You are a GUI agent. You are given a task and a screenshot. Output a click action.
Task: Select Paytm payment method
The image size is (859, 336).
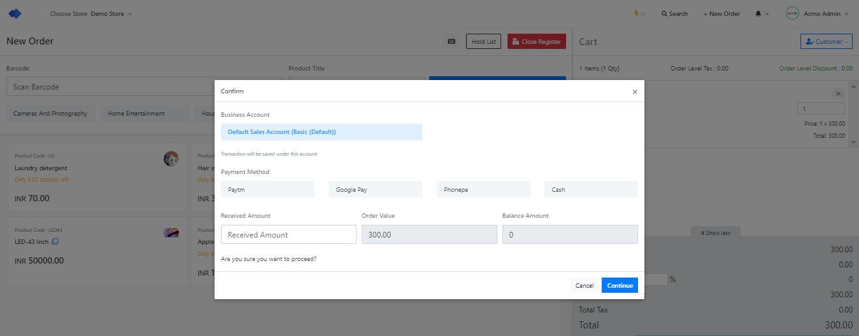[267, 189]
